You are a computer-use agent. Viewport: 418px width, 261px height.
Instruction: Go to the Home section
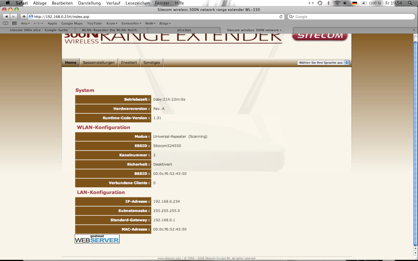71,62
